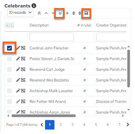The image size is (135, 134).
Task: Open the 10 records dropdown
Action: (20, 13)
